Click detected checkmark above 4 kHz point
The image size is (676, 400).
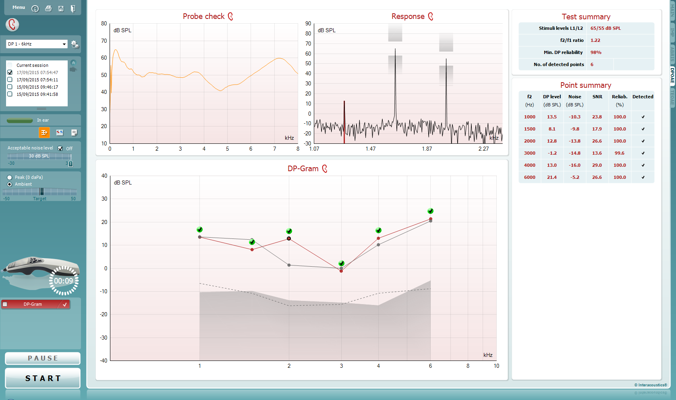(x=378, y=230)
